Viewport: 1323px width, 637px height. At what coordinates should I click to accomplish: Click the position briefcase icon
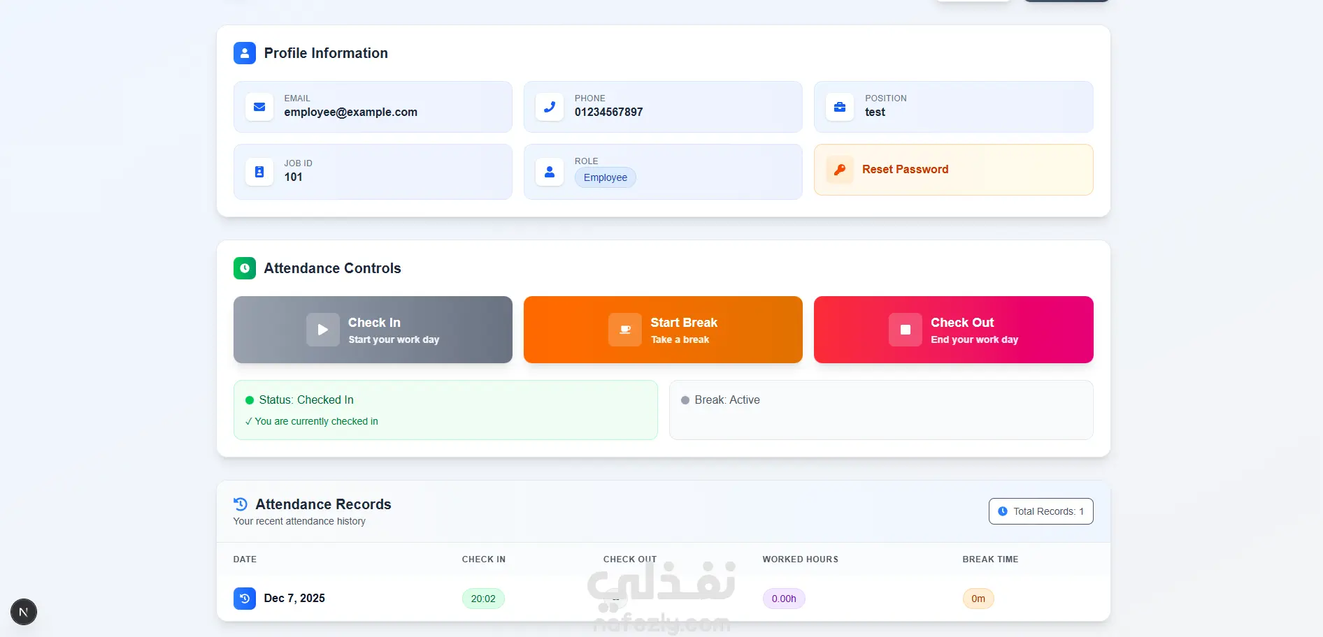840,107
